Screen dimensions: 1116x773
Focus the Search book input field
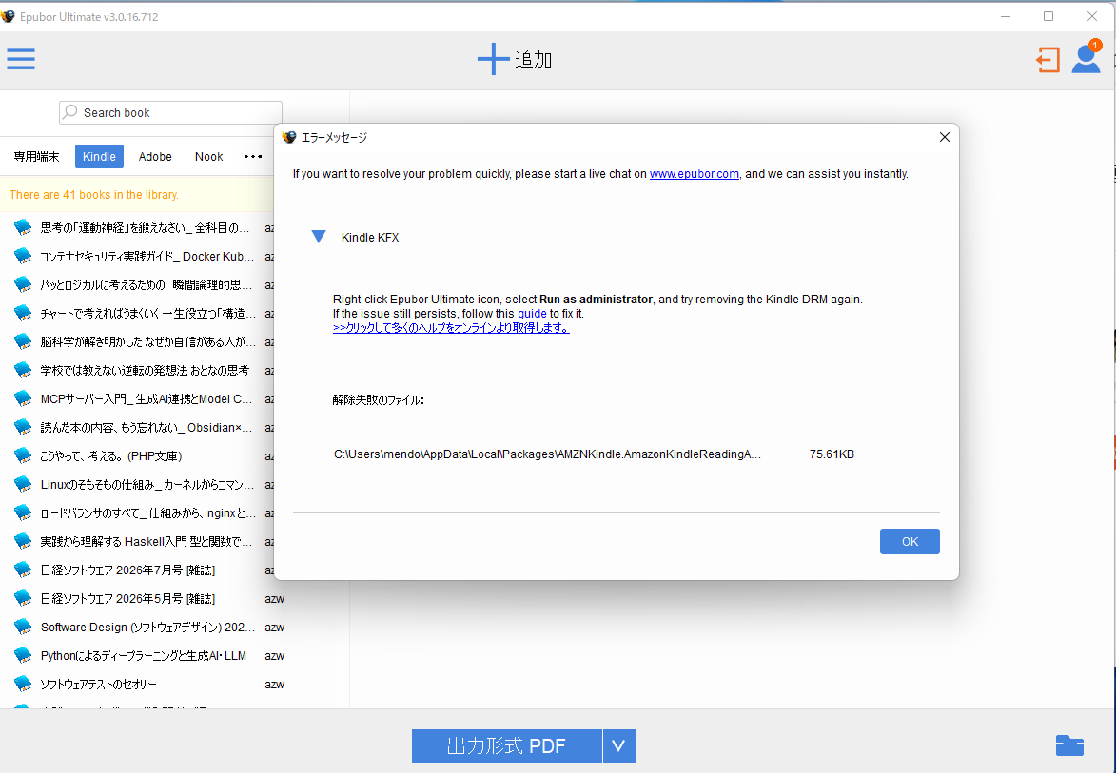tap(171, 112)
